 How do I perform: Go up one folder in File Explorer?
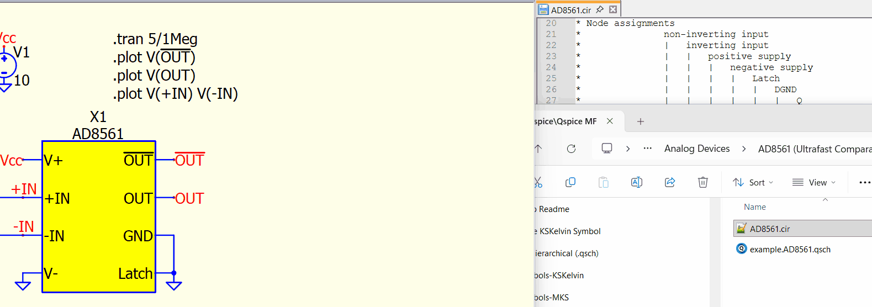[538, 149]
